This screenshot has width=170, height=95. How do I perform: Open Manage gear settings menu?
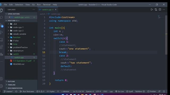1,86
